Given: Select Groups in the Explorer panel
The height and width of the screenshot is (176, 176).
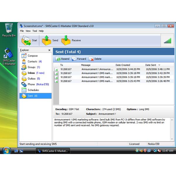Looking at the screenshot, I should coord(24,67).
